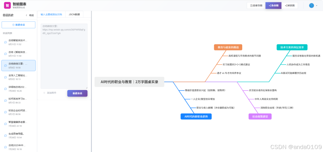Image resolution: width=323 pixels, height=152 pixels.
Task: Click the purple 新建会话 button under the text area
Action: coord(77,93)
